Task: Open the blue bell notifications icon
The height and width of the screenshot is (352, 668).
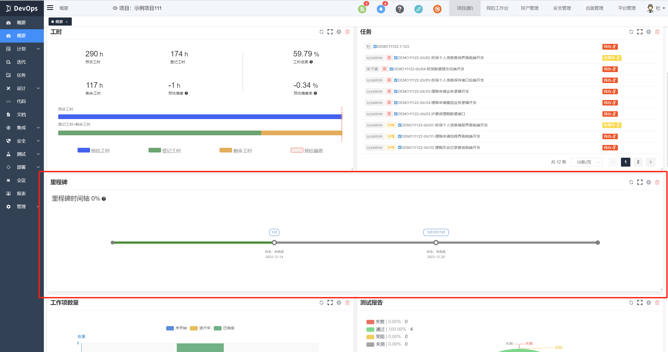Action: [381, 9]
